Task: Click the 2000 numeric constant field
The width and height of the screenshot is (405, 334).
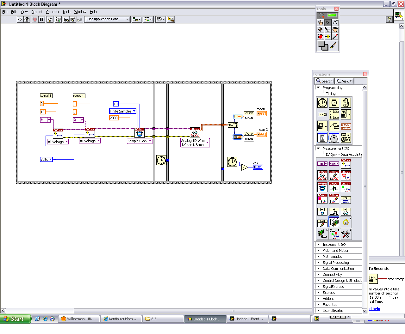Action: point(114,118)
